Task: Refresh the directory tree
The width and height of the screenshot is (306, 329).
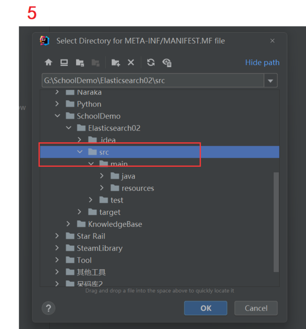Action: tap(151, 62)
